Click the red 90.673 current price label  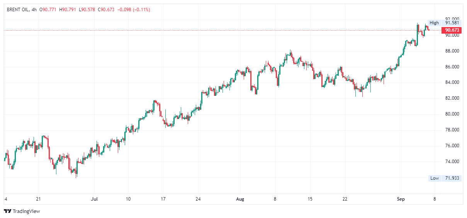coord(452,30)
